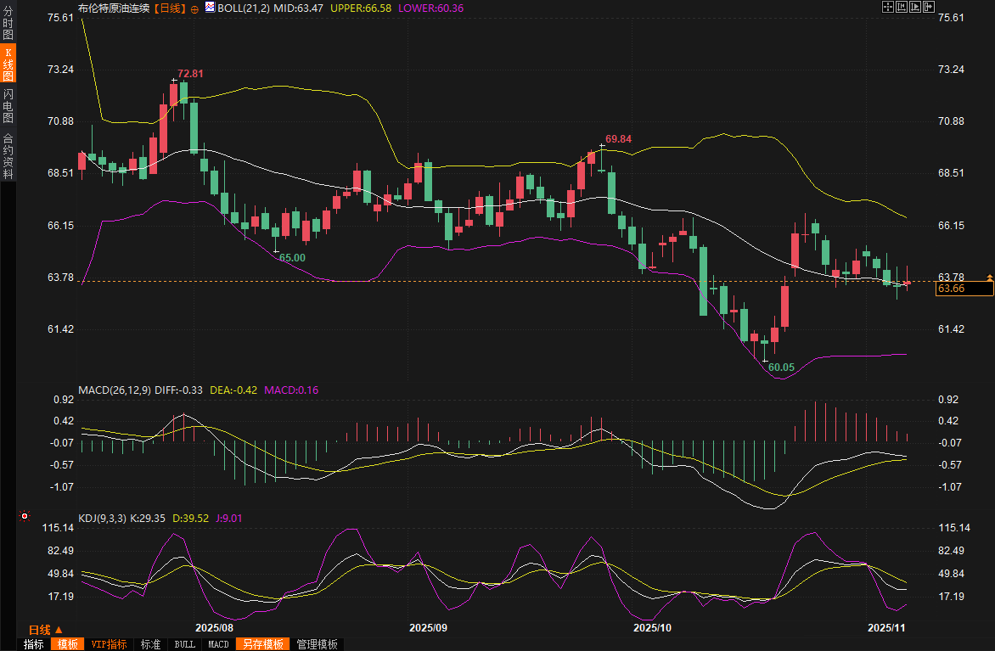The width and height of the screenshot is (995, 651).
Task: Expand the 日线 period dropdown
Action: (x=45, y=630)
